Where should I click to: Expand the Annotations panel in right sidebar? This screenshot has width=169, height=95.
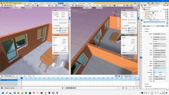point(126,58)
